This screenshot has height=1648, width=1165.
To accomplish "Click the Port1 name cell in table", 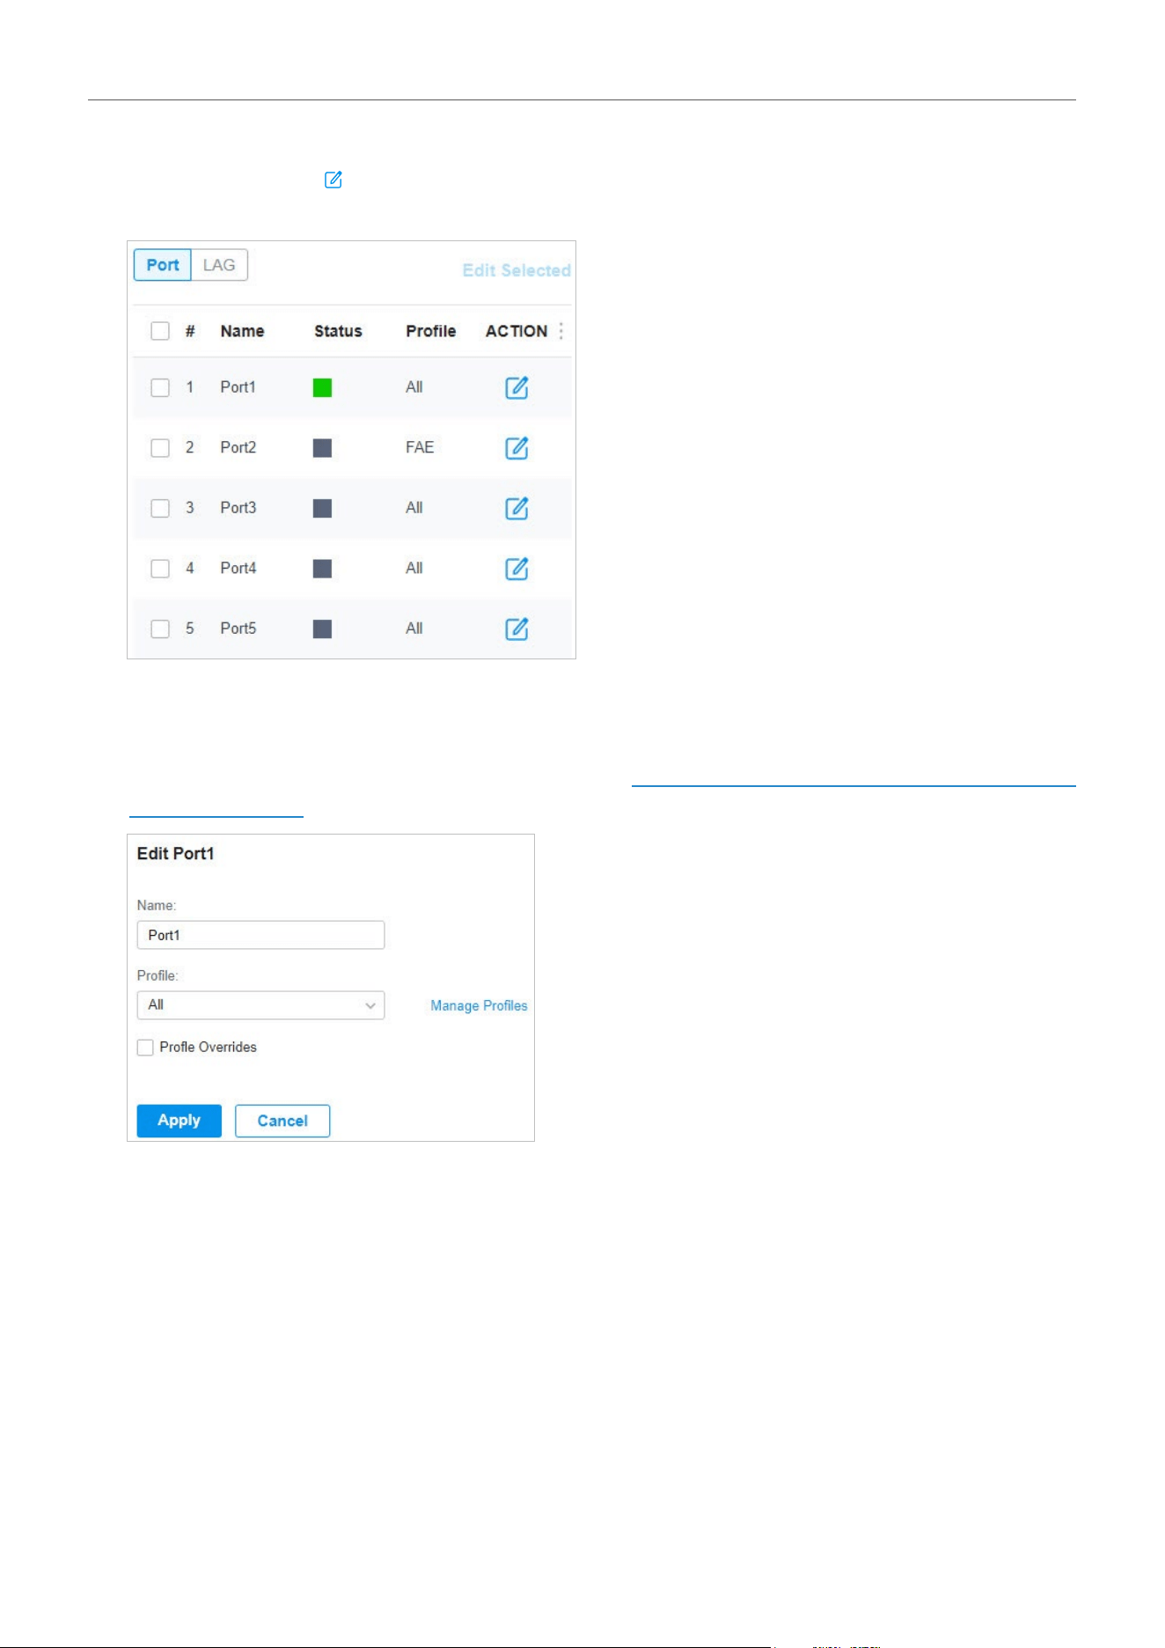I will (238, 387).
